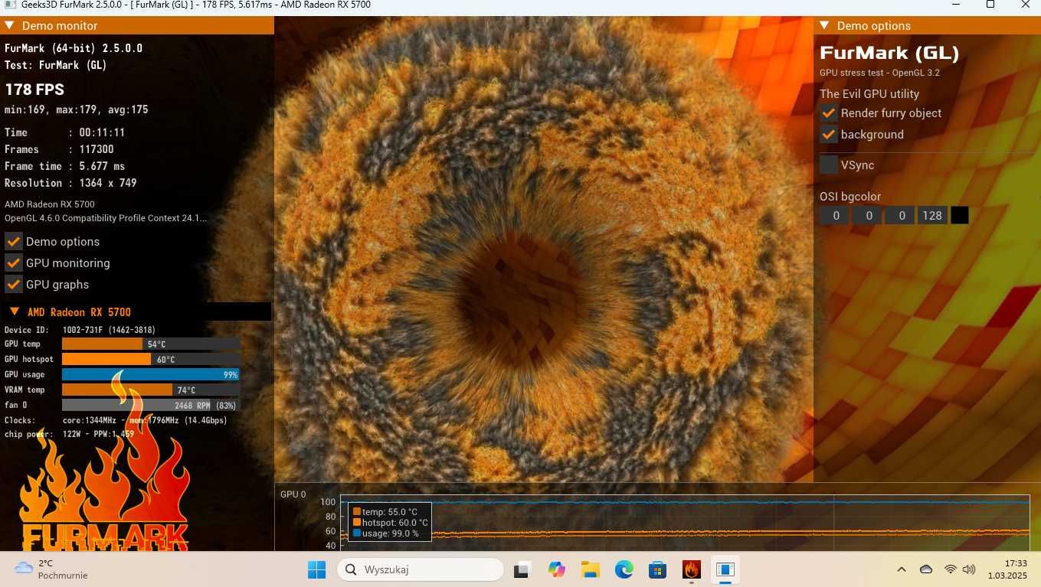Open the black OSI bgcolor color swatch

[x=959, y=216]
